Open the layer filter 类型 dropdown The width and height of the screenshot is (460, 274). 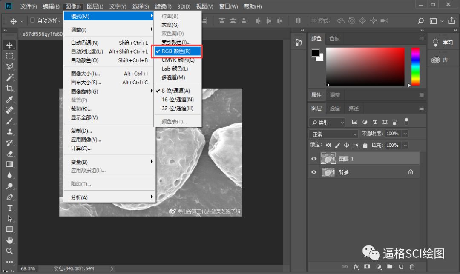pyautogui.click(x=328, y=123)
